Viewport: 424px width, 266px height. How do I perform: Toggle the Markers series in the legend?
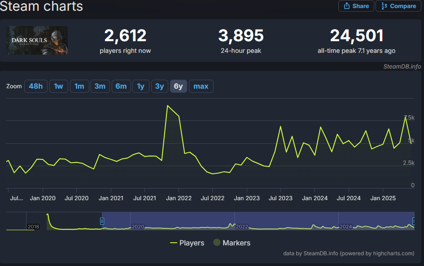pos(232,243)
